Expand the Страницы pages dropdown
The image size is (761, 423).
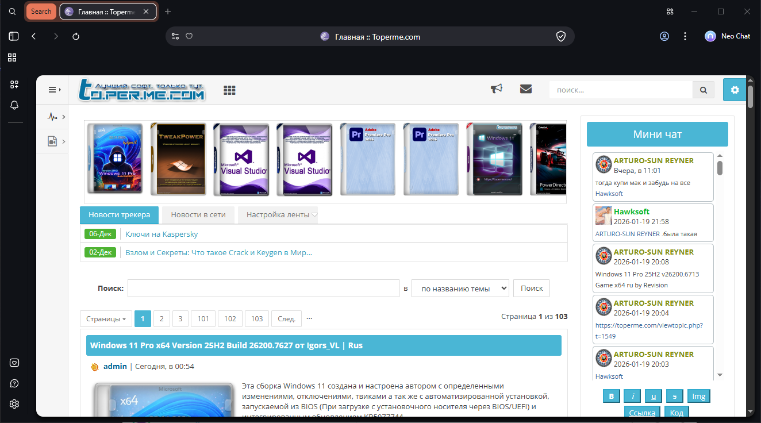106,318
